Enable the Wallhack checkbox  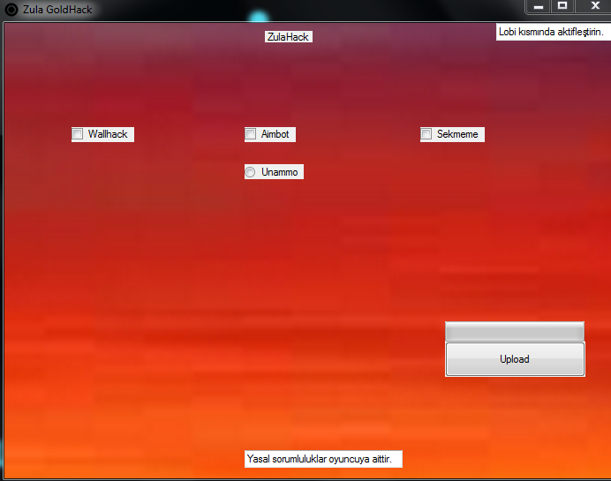click(x=78, y=134)
